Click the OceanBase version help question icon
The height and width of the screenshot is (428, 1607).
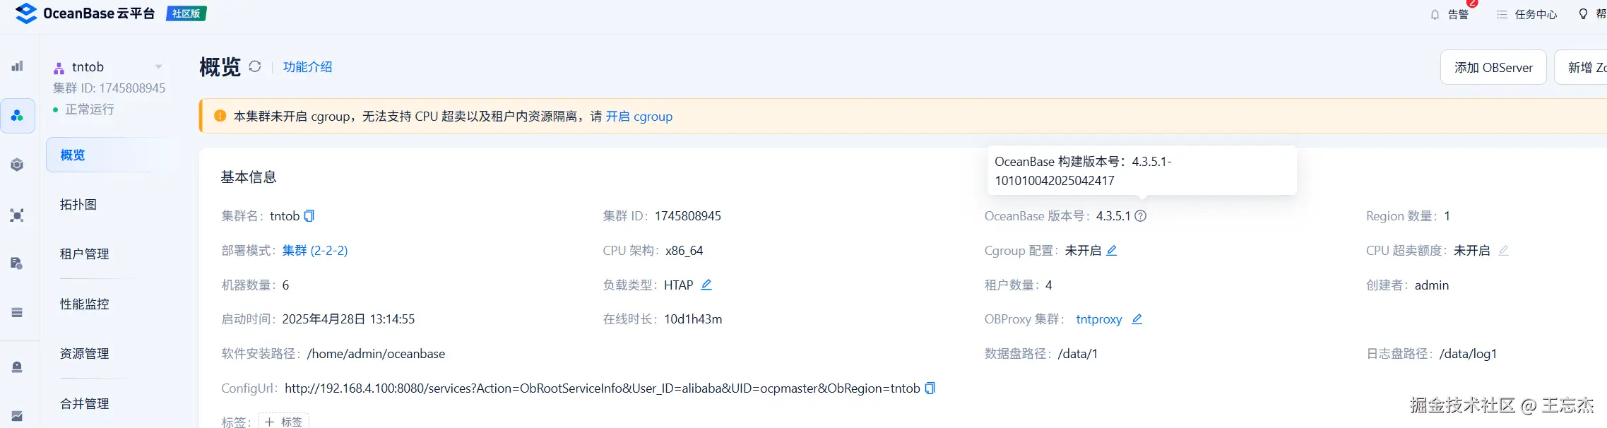[1140, 215]
